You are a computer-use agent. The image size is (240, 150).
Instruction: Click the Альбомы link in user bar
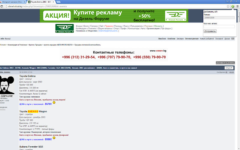[171, 39]
